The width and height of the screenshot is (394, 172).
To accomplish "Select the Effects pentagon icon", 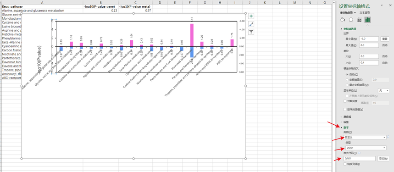I will point(351,20).
